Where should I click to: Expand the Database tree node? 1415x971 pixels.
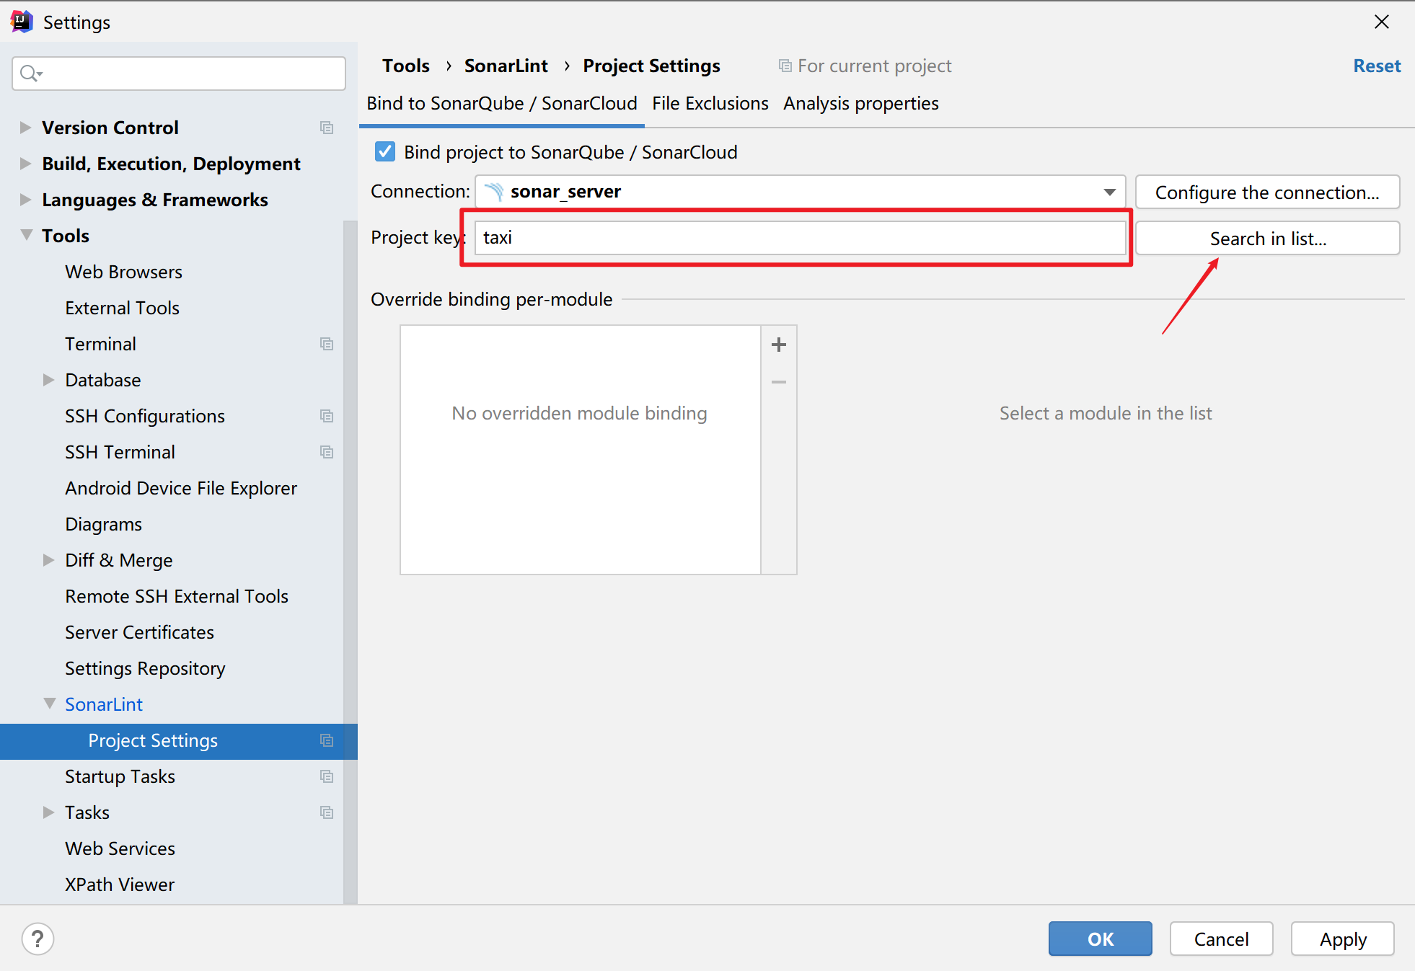(x=48, y=380)
